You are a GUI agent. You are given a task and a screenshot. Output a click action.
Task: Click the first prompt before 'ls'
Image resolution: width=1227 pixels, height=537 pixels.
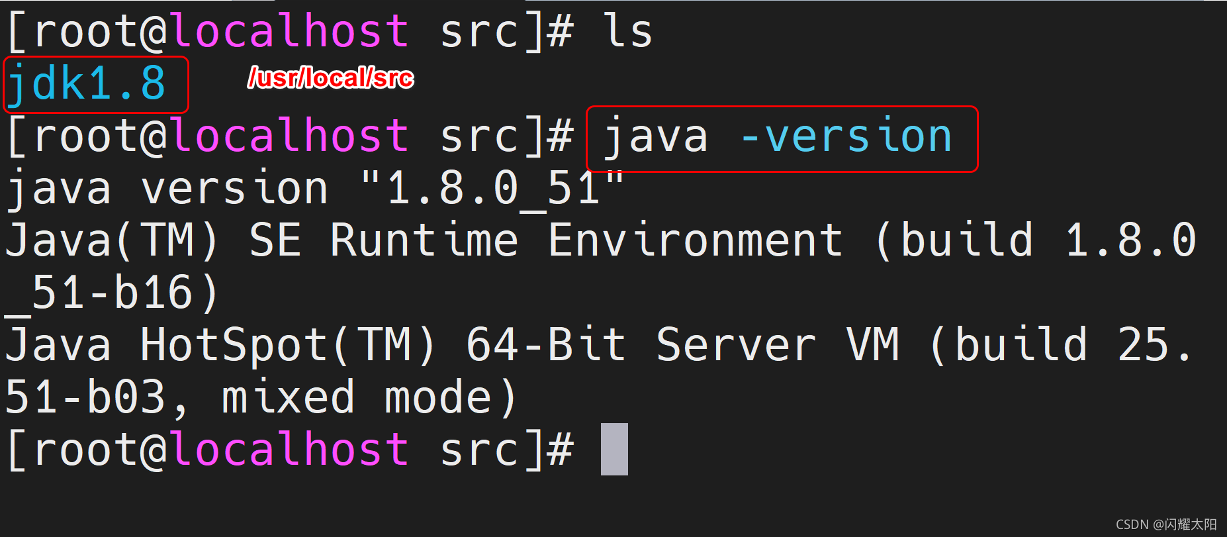(291, 31)
